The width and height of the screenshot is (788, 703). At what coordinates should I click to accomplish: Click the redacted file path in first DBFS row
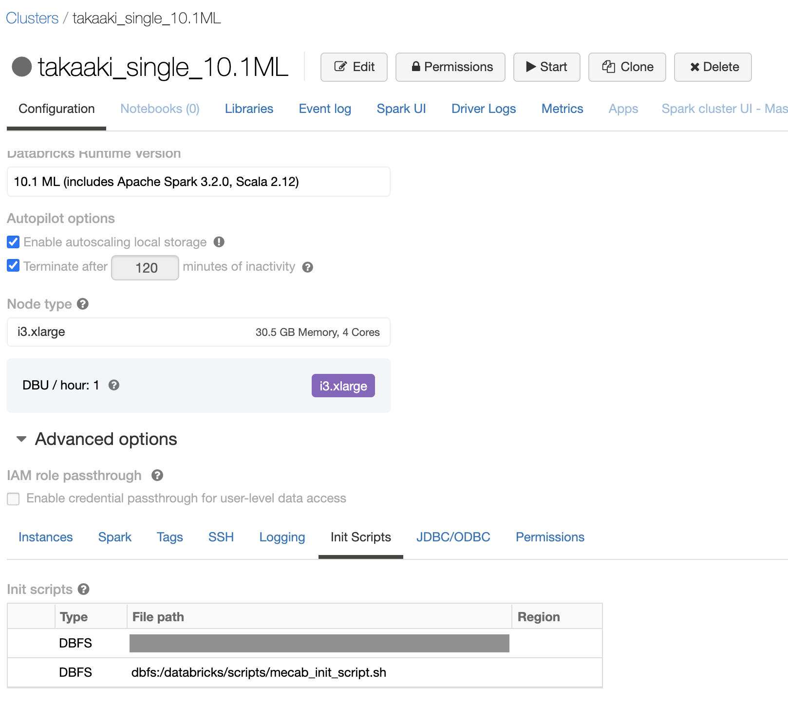pos(319,643)
